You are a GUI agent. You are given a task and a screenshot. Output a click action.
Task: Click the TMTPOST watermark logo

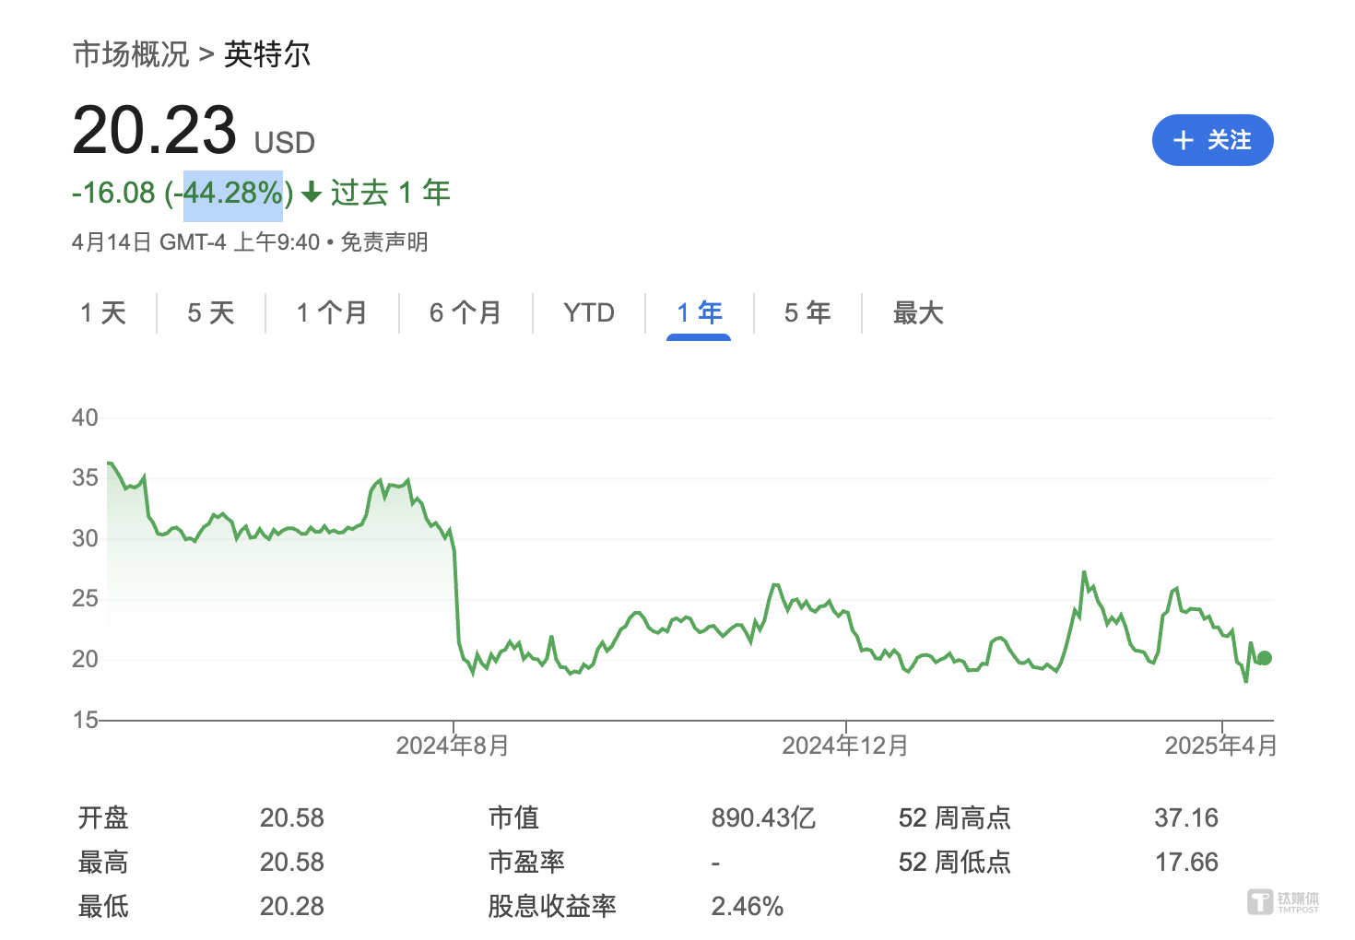point(1284,902)
